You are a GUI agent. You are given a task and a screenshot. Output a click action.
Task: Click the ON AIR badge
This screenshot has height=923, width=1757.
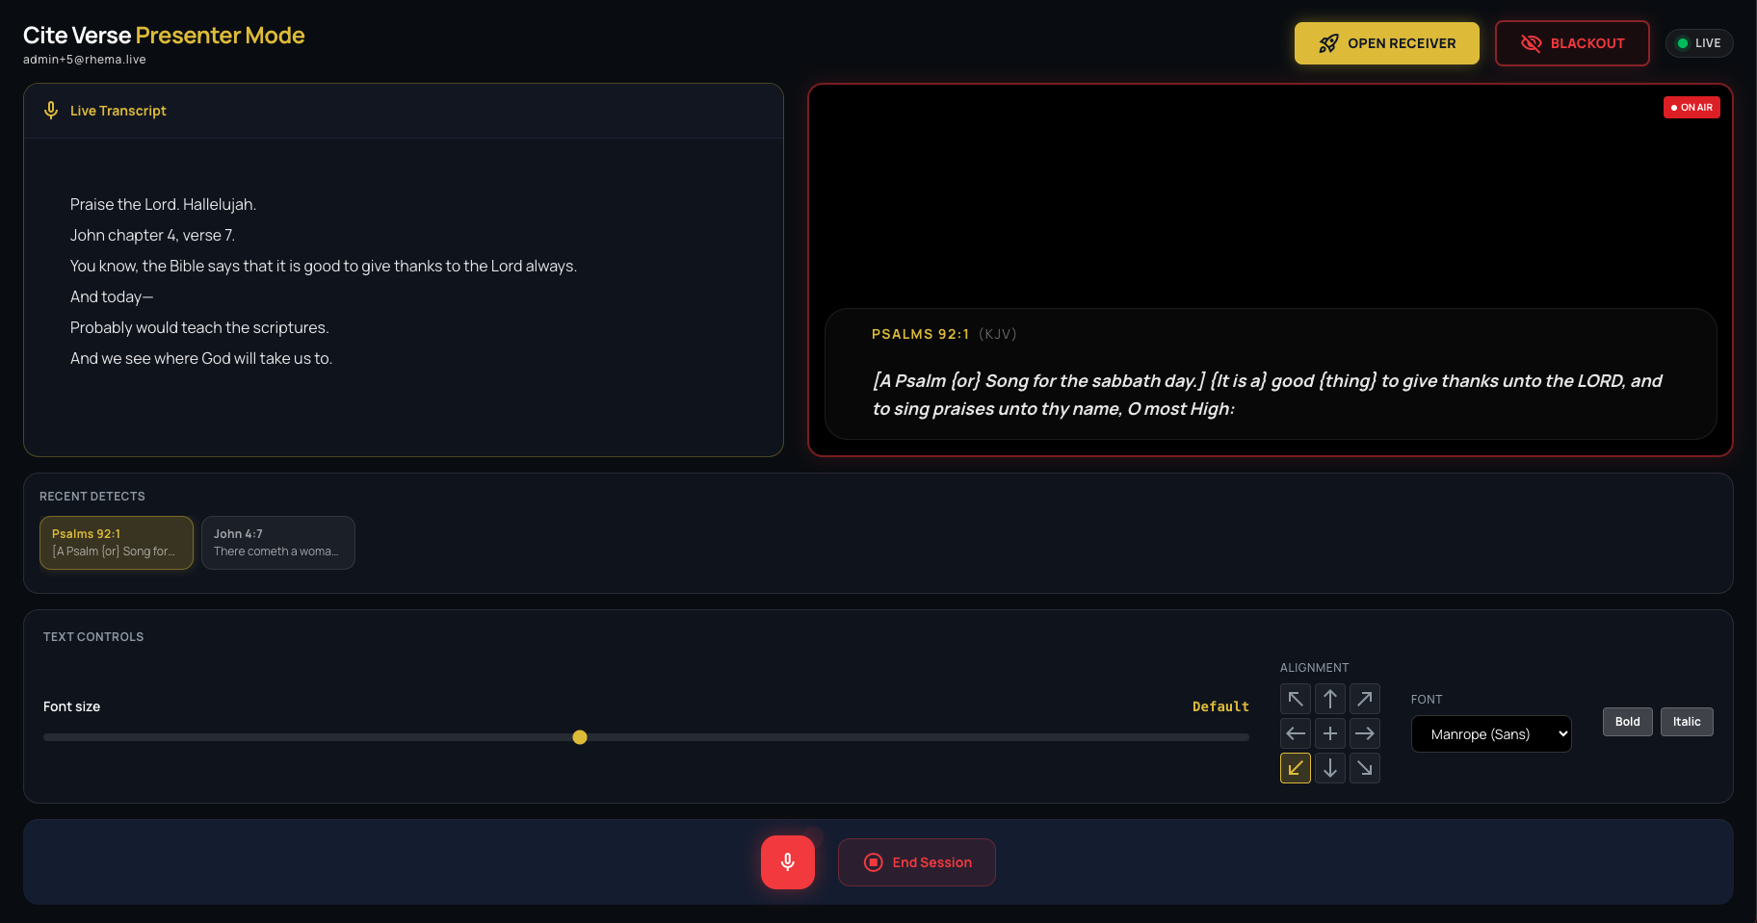click(x=1691, y=107)
